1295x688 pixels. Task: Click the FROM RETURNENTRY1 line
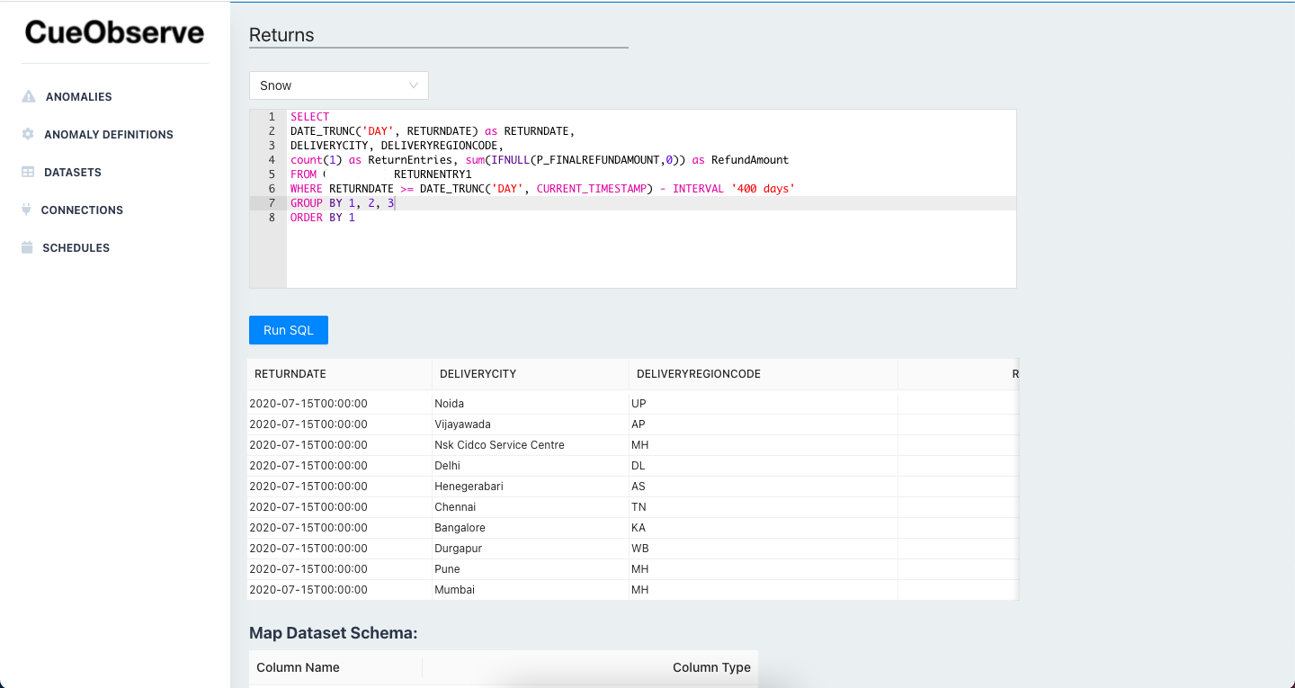[x=651, y=174]
